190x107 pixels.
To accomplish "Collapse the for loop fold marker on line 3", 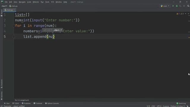I will coord(14,26).
